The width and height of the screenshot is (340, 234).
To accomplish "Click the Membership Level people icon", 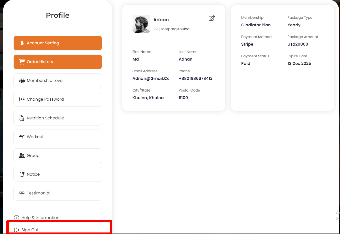I will tap(22, 81).
